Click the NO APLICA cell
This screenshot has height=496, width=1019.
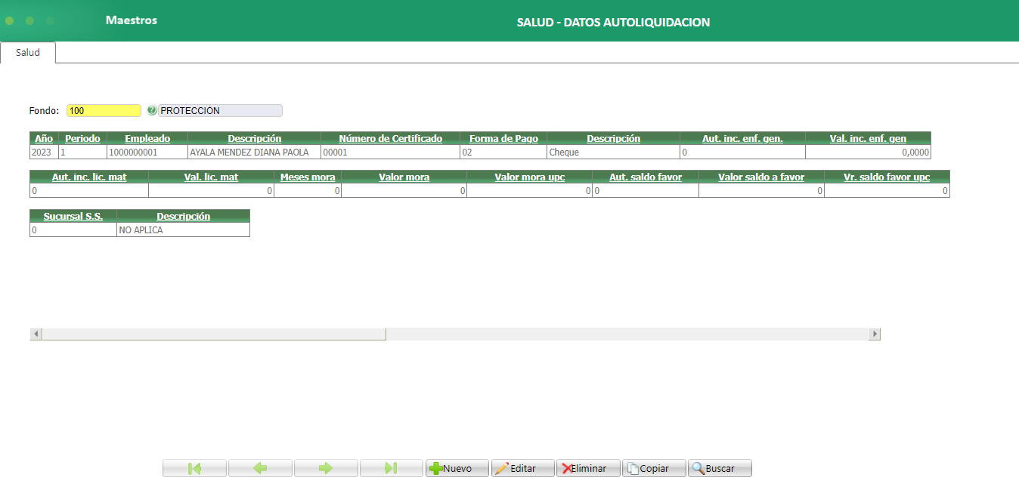183,230
